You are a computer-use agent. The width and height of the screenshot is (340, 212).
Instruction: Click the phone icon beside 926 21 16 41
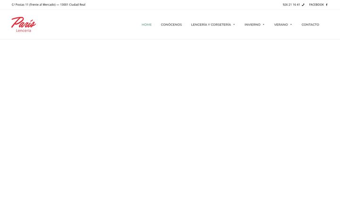303,5
